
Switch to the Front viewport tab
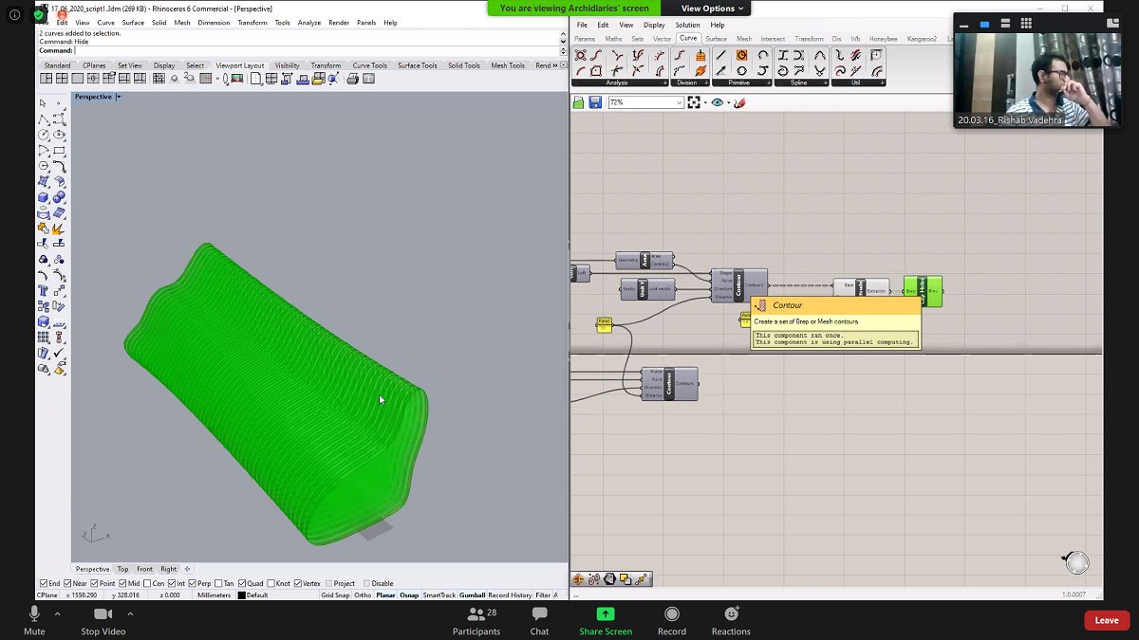click(142, 569)
